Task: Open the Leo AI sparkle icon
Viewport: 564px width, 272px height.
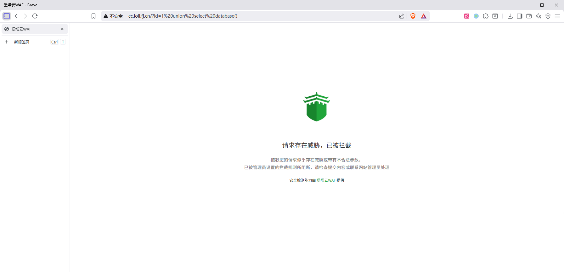Action: point(539,16)
